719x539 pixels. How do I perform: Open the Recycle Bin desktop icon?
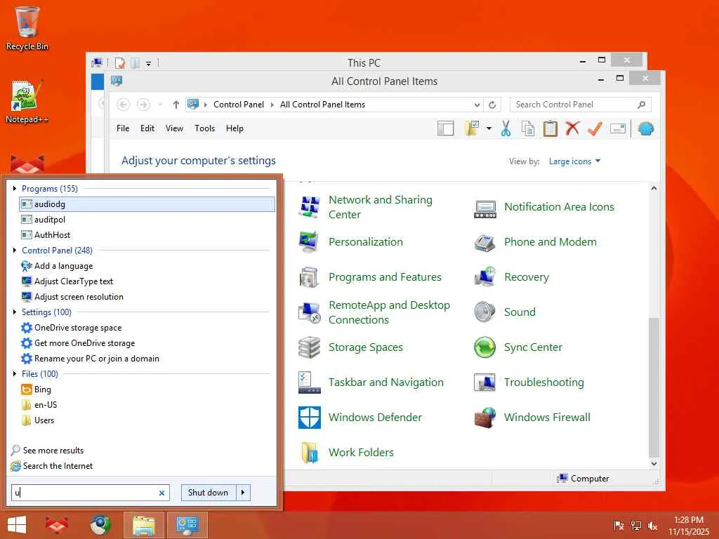[27, 28]
